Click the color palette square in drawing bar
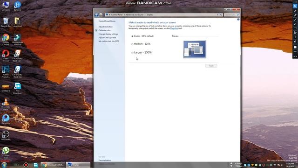The image size is (298, 168). tap(295, 47)
